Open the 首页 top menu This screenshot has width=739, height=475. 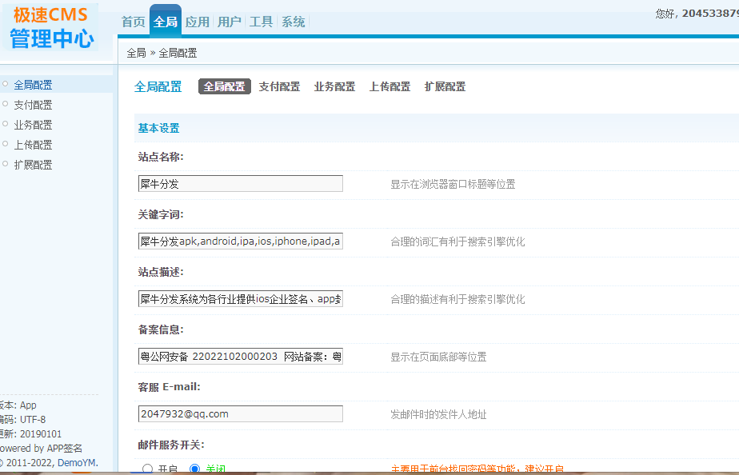click(x=133, y=22)
